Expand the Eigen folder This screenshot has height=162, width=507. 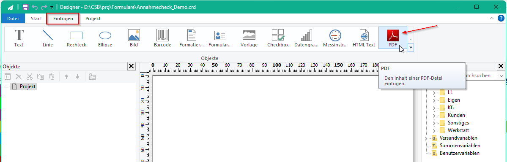pyautogui.click(x=434, y=100)
